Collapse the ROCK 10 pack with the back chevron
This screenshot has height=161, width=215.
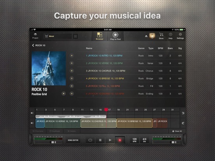click(33, 45)
